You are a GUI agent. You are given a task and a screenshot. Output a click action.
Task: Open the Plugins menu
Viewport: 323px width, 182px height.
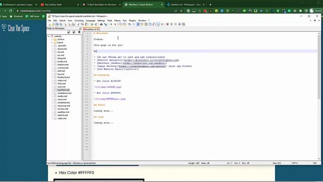point(132,21)
